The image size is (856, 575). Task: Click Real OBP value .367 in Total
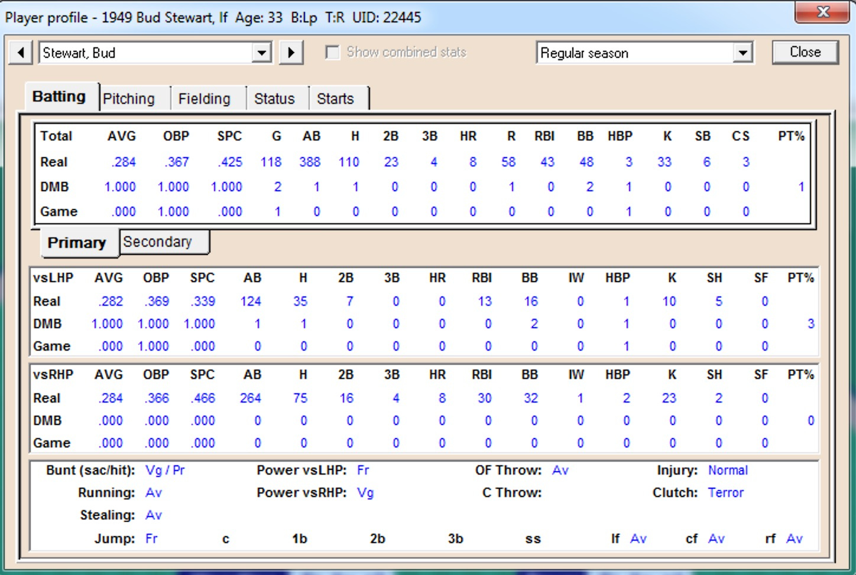coord(177,162)
